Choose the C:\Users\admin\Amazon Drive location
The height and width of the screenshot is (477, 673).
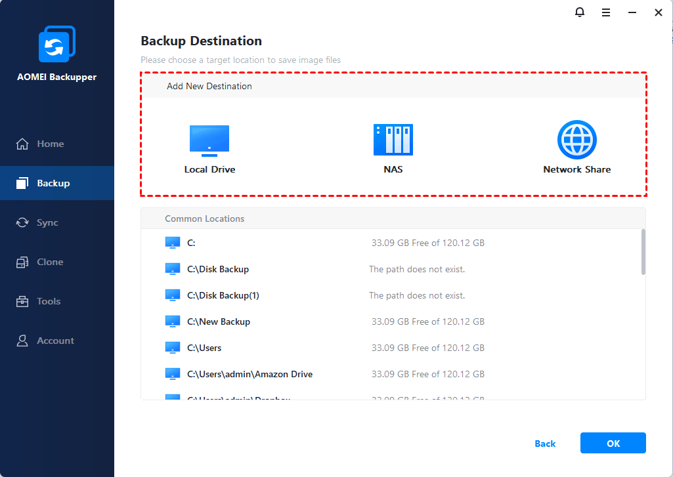pos(250,374)
